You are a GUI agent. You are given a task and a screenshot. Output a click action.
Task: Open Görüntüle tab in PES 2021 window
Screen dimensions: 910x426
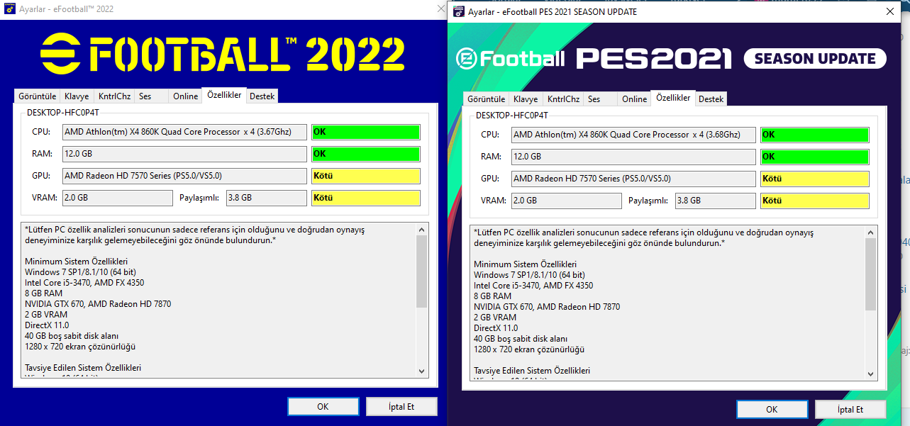click(x=486, y=99)
